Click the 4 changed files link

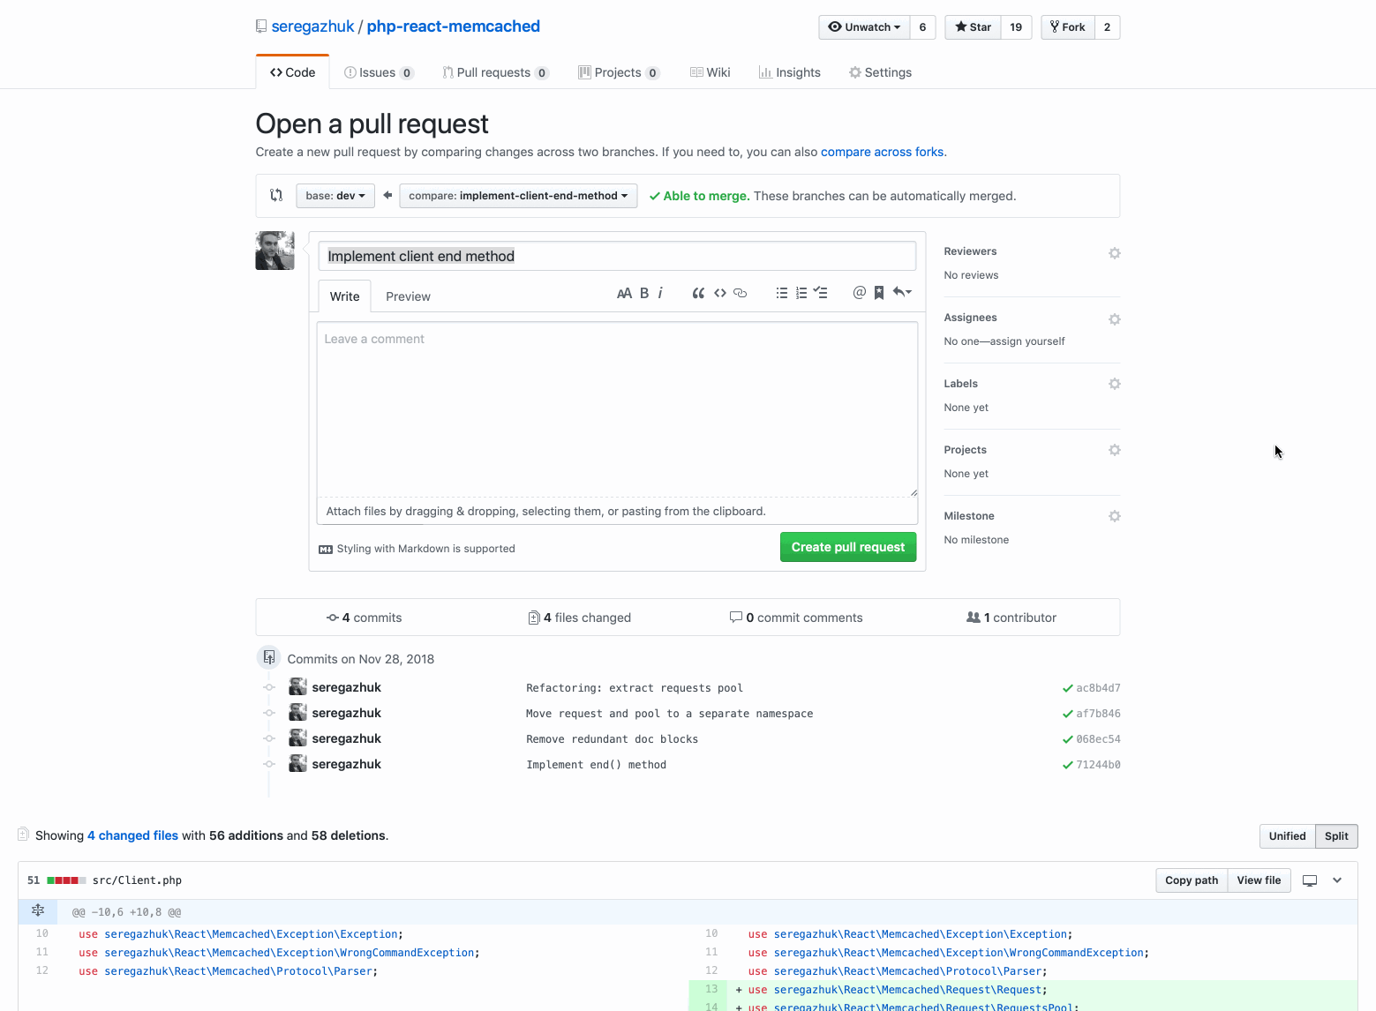(132, 835)
